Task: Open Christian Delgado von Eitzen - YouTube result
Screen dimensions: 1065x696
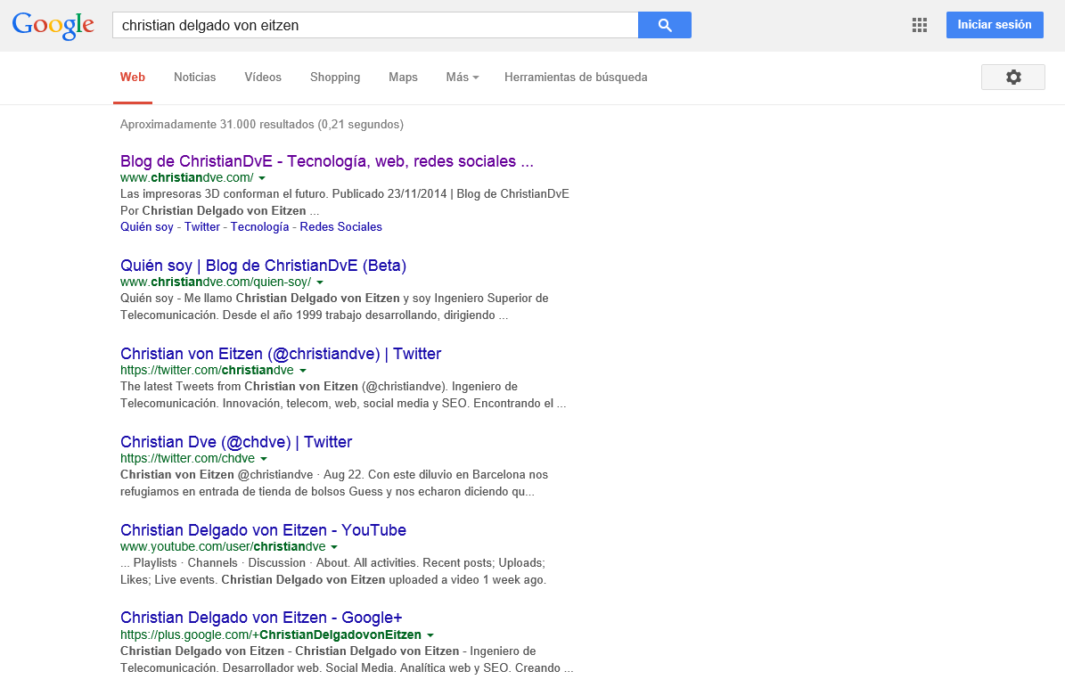Action: [263, 530]
